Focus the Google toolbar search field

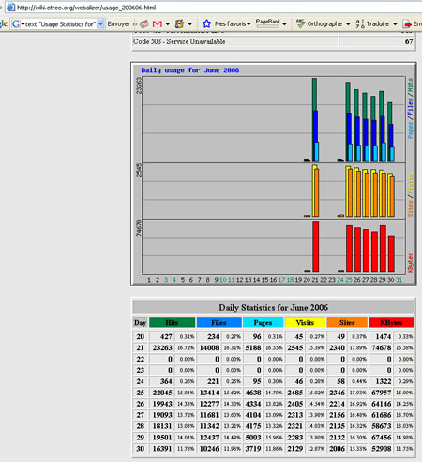point(58,24)
